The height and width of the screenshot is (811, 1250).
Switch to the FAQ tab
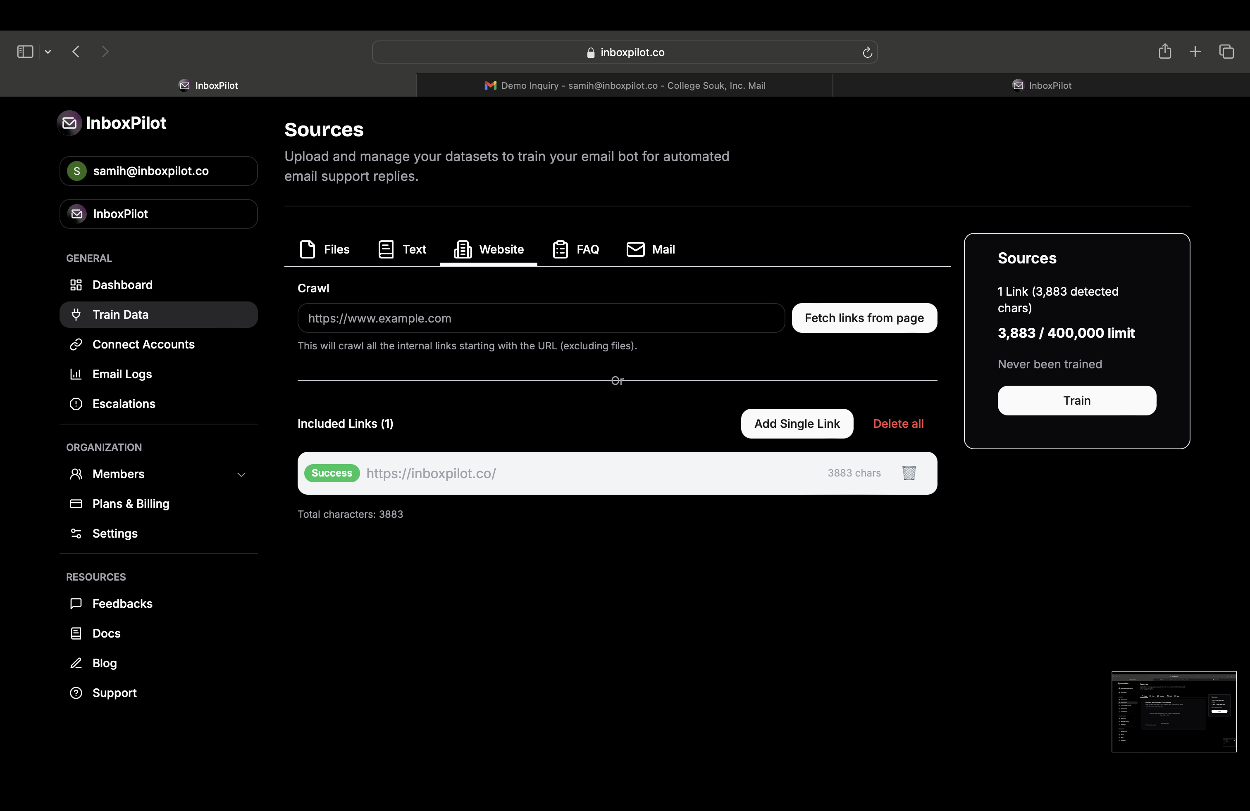[x=576, y=250]
